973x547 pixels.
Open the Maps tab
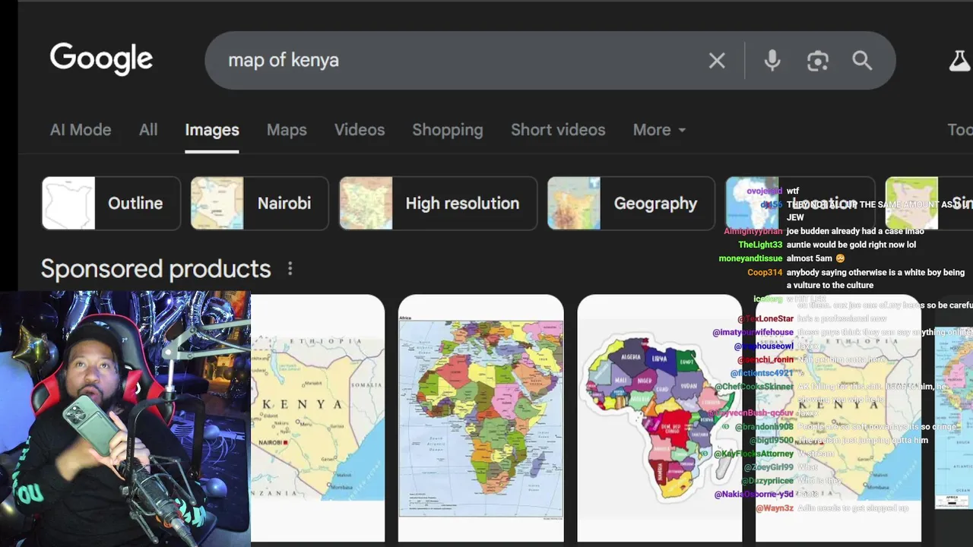(x=287, y=130)
